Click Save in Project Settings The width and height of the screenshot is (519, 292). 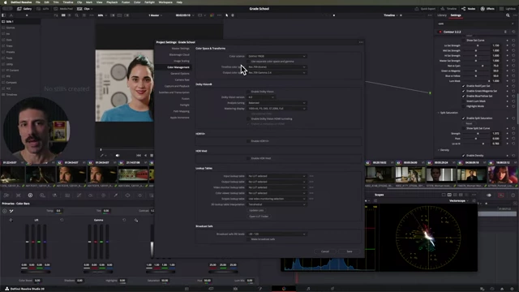(x=350, y=251)
